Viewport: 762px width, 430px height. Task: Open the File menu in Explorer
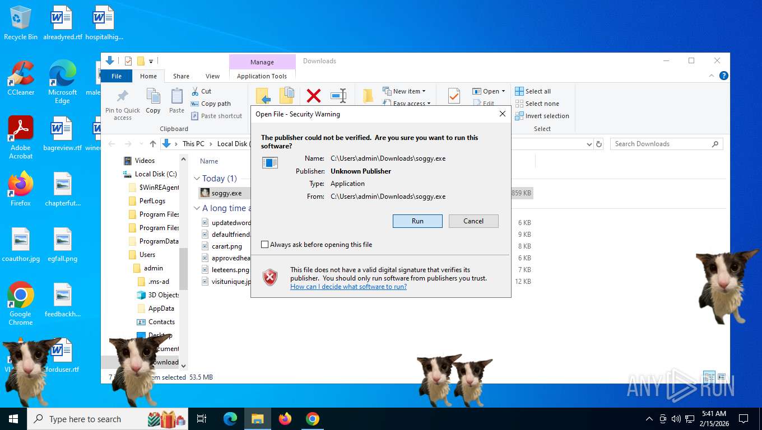117,76
